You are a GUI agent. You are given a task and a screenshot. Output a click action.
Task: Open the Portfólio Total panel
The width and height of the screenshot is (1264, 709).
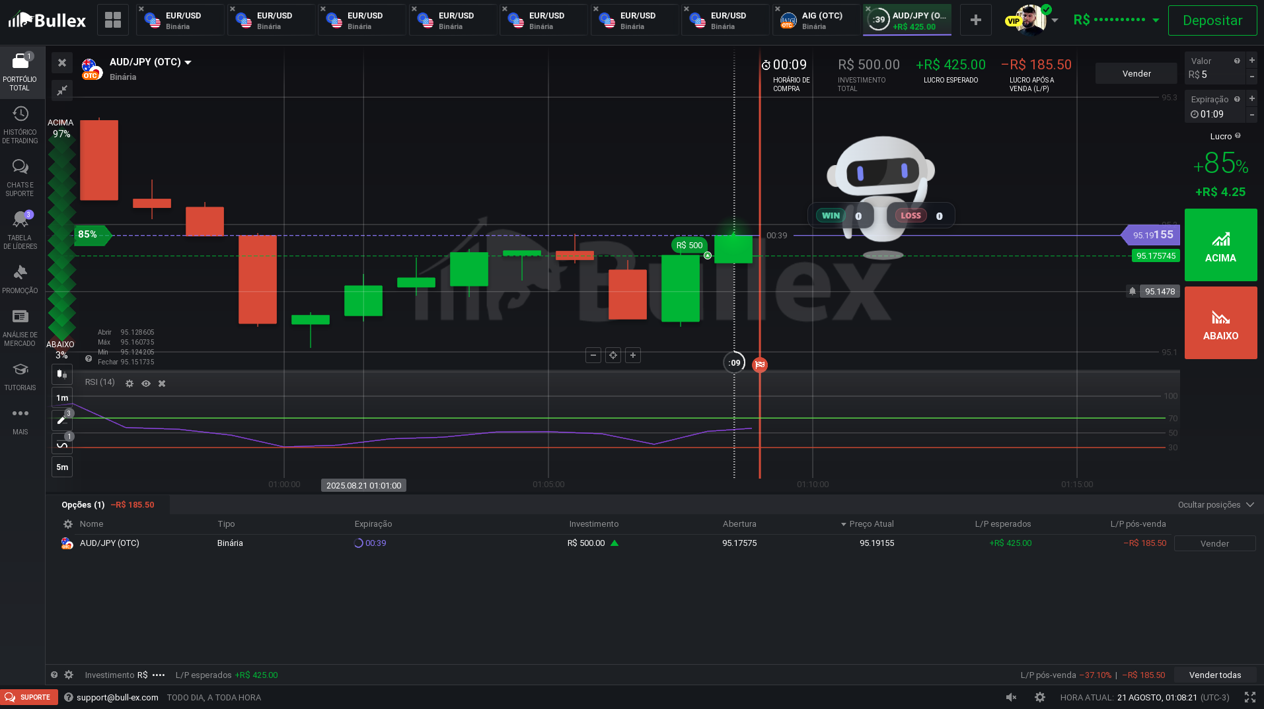click(20, 72)
